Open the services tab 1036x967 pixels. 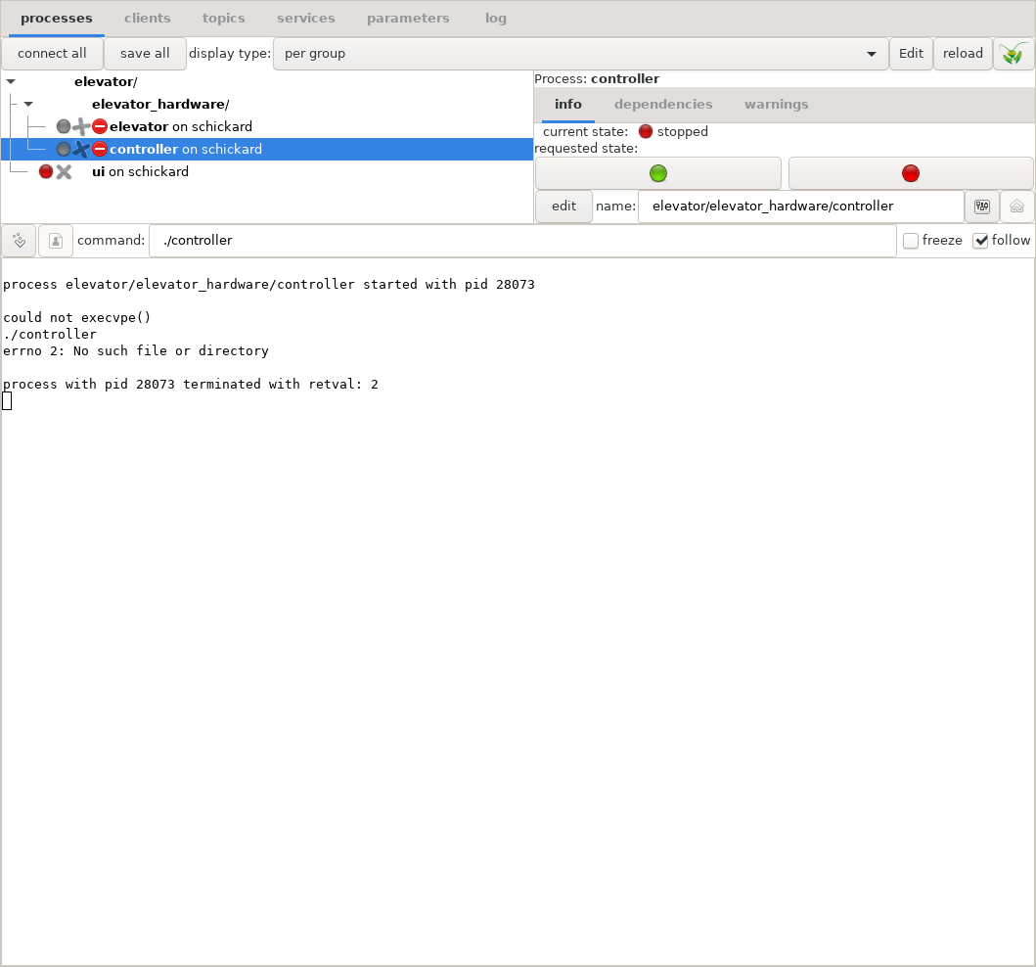coord(306,19)
